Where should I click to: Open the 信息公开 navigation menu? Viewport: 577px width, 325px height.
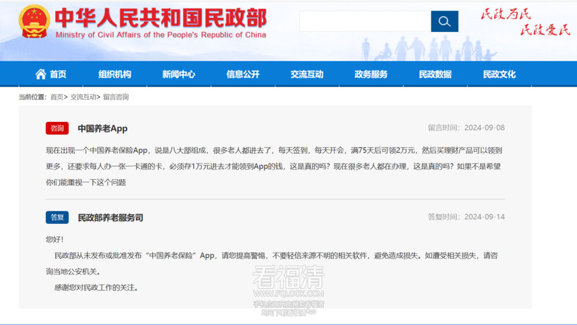coord(243,74)
